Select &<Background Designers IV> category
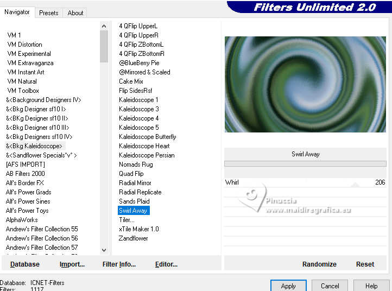This screenshot has height=291, width=392. click(x=43, y=100)
